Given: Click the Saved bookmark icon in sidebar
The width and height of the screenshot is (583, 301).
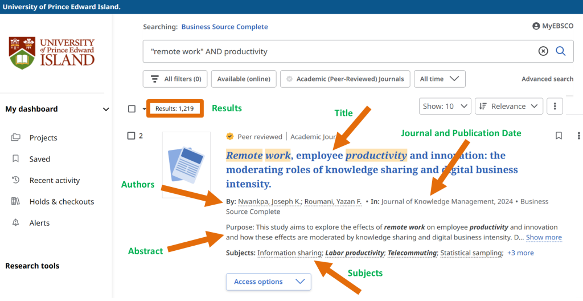Looking at the screenshot, I should point(15,158).
